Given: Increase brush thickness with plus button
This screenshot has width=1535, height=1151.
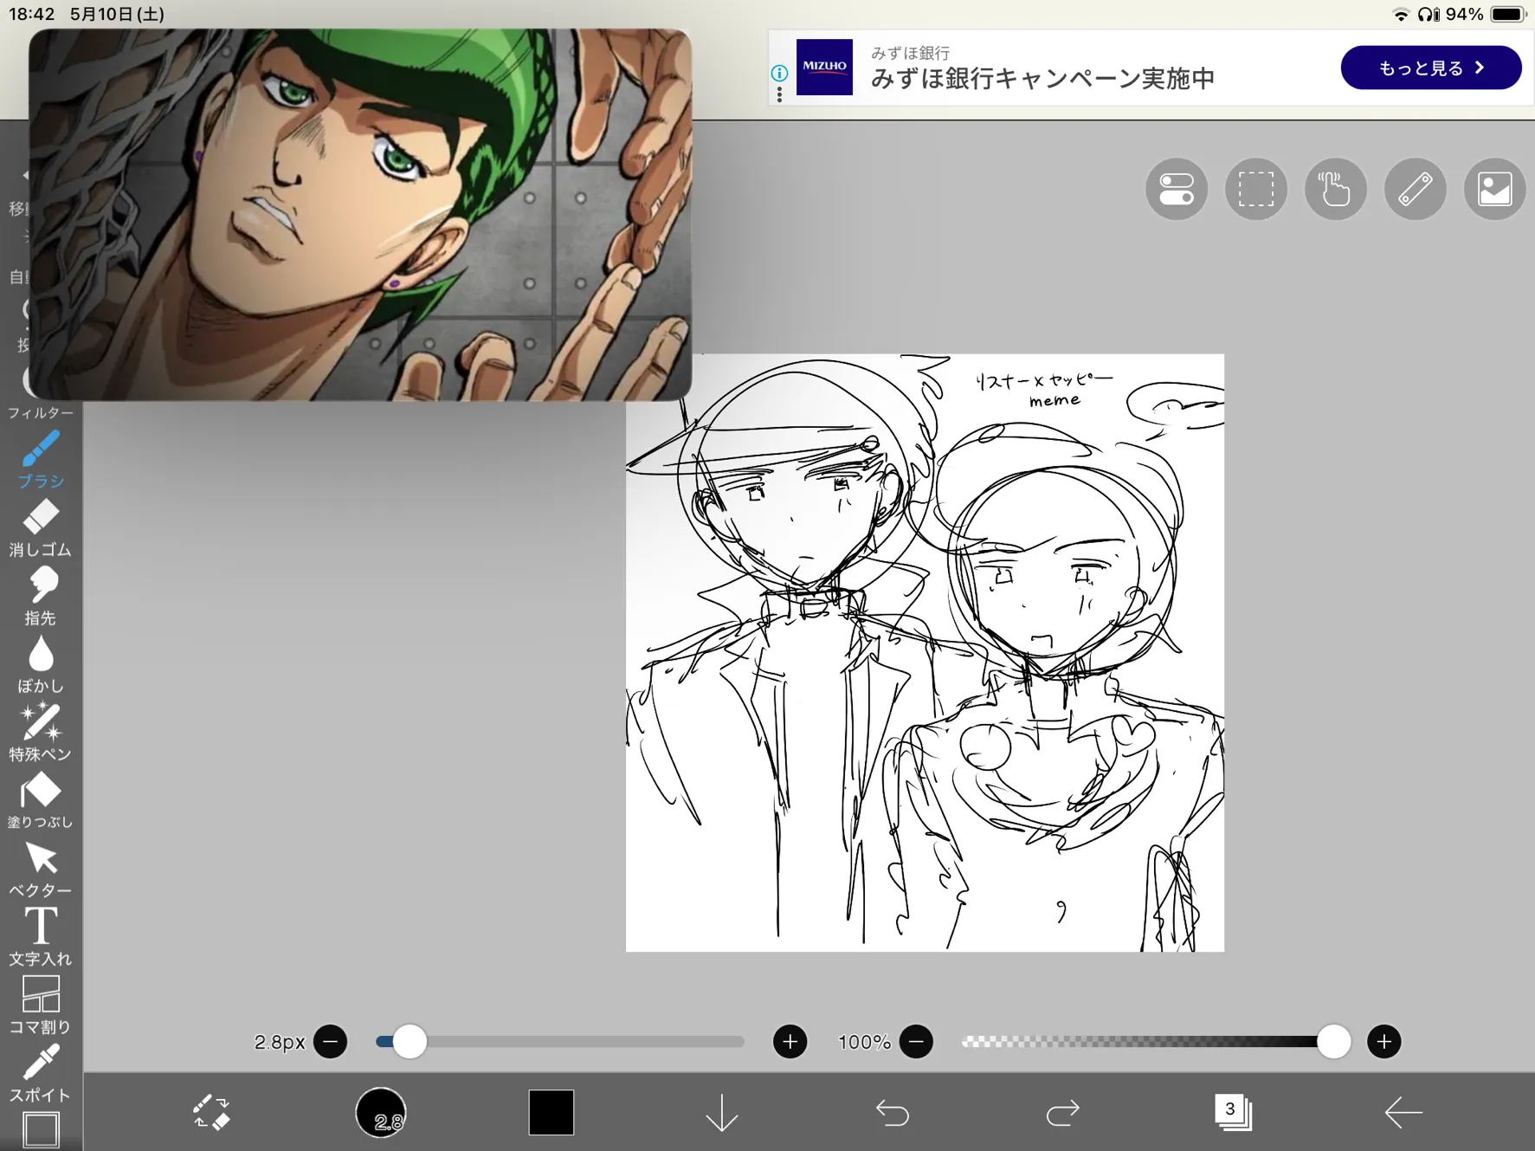Looking at the screenshot, I should click(790, 1041).
